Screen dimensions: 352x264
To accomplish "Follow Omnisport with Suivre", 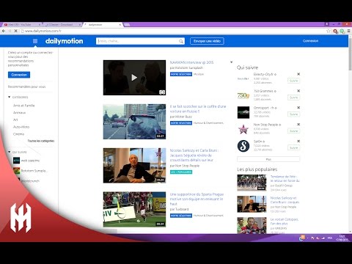I will click(293, 114).
